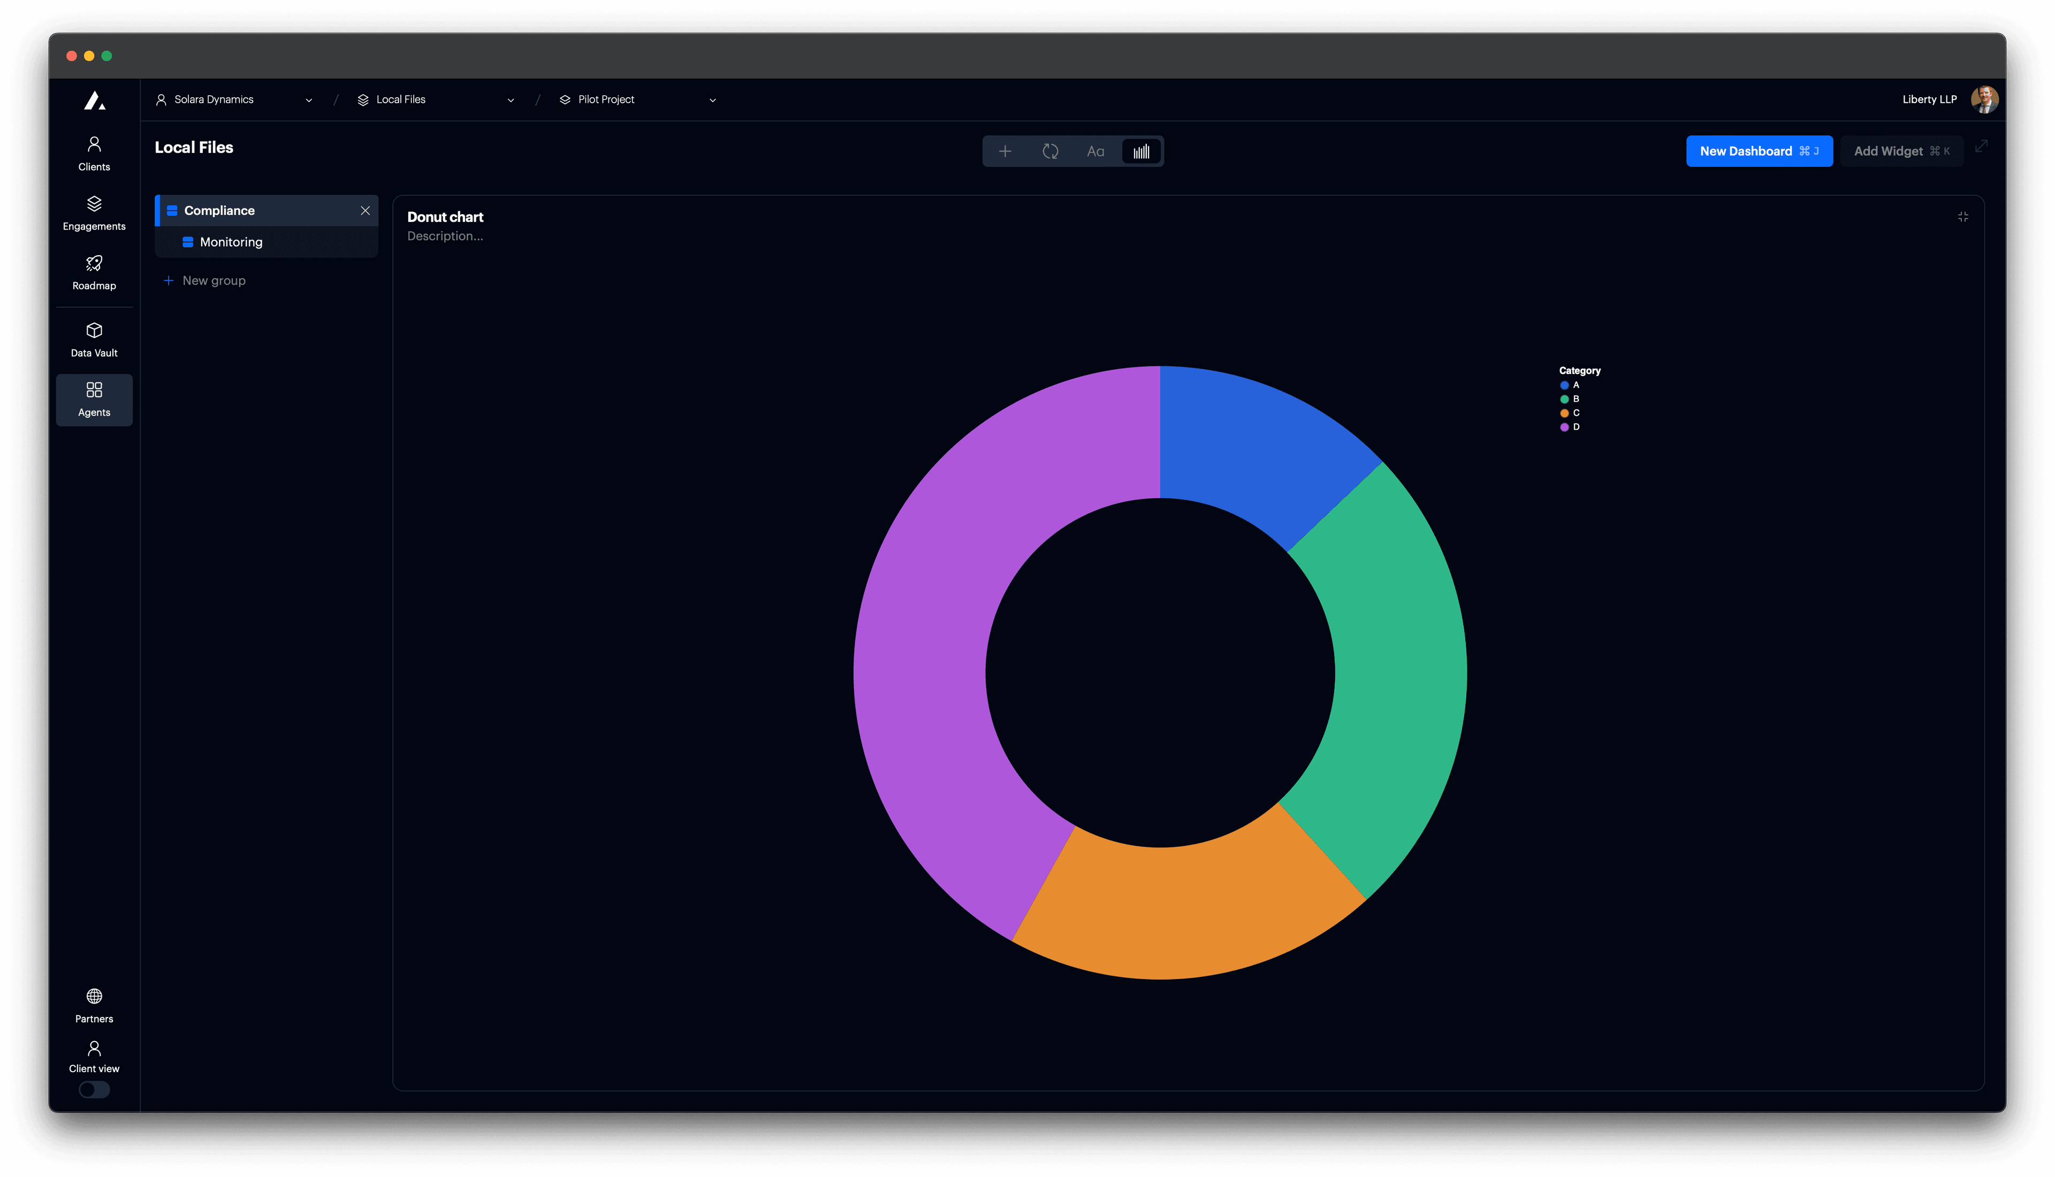This screenshot has height=1177, width=2055.
Task: Switch to the Compliance dashboard
Action: tap(218, 210)
